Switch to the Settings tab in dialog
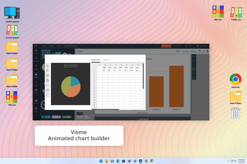This screenshot has height=164, width=247. (x=106, y=60)
